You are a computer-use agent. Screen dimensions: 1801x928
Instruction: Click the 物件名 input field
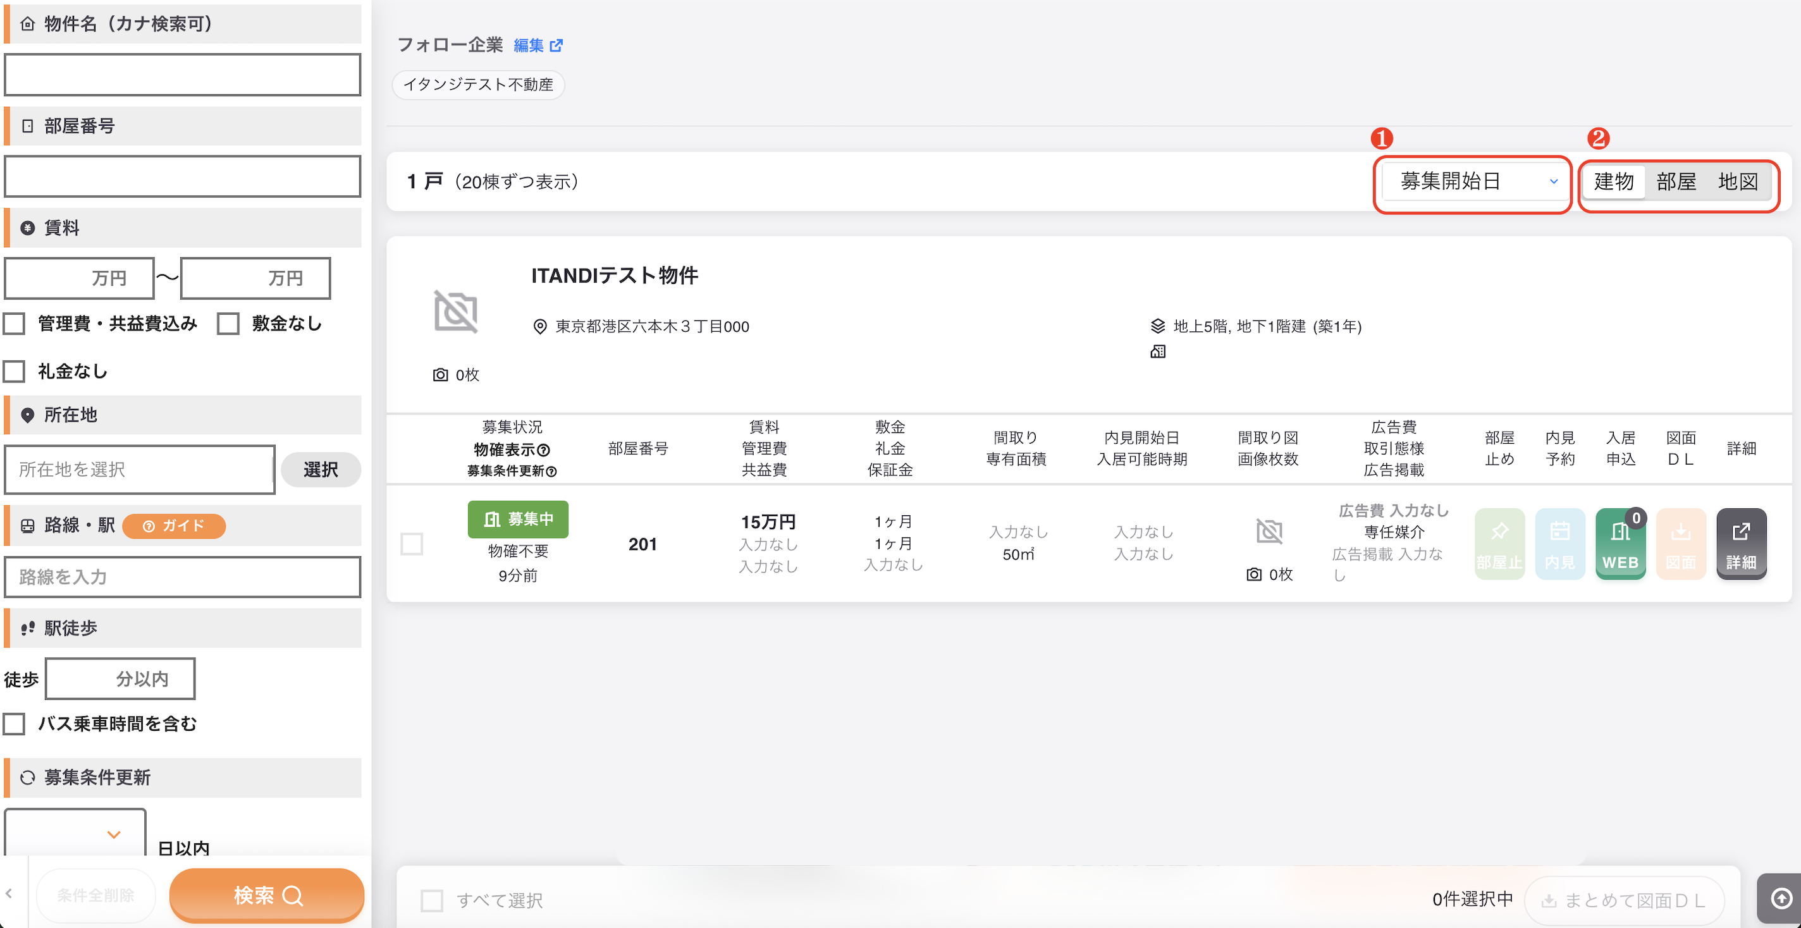(183, 74)
